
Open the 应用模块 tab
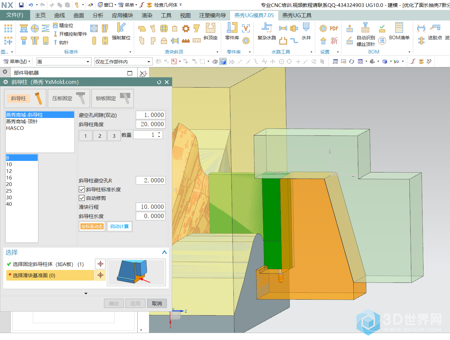tap(123, 15)
